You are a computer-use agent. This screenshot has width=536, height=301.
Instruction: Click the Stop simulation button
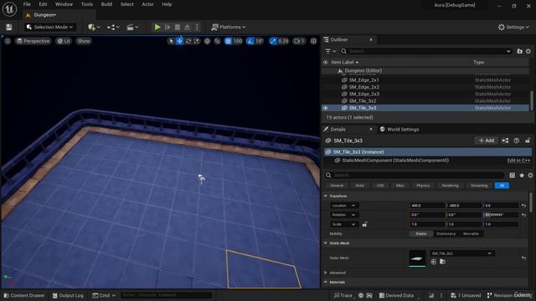[177, 27]
